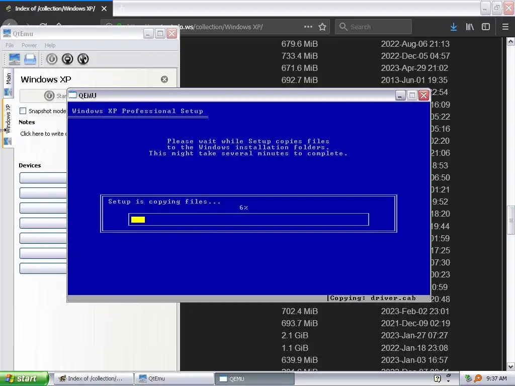515x386 pixels.
Task: Click the browser vertical scrollbar thumb
Action: (x=510, y=220)
